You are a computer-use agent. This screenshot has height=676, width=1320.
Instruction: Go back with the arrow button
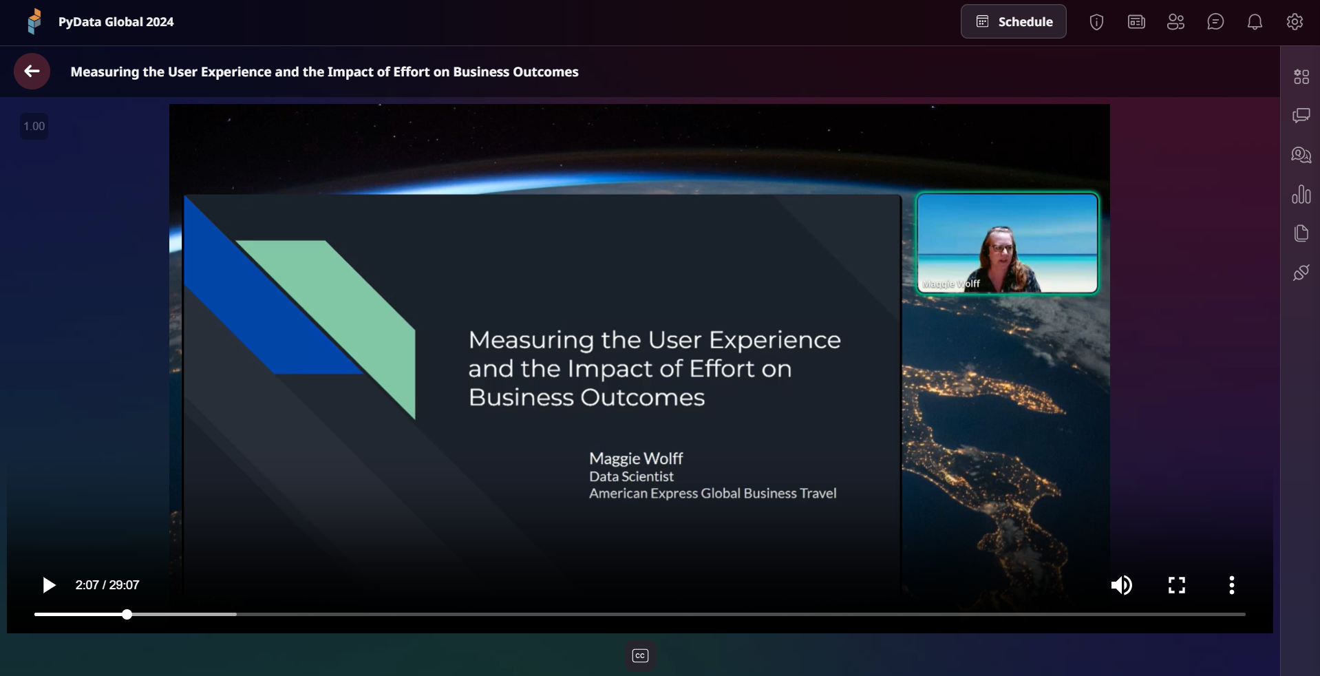click(32, 71)
